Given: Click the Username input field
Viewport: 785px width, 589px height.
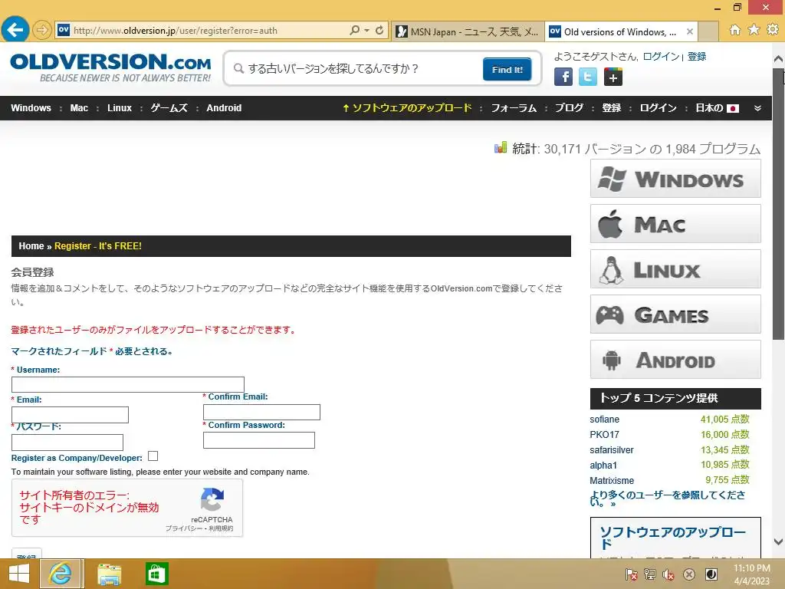Looking at the screenshot, I should point(128,385).
